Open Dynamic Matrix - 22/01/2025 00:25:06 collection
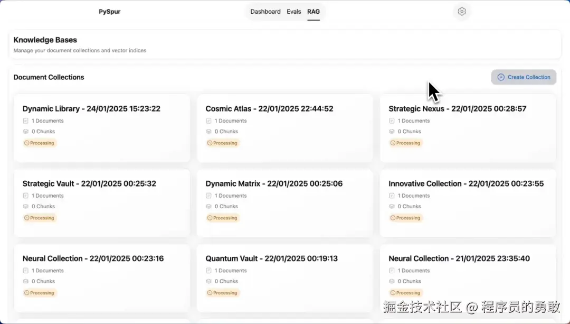Viewport: 570px width, 324px height. (x=284, y=203)
